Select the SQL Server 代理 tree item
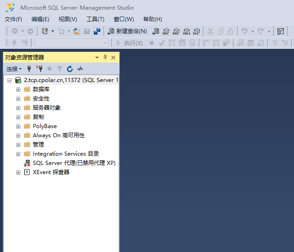294x252 pixels. click(74, 163)
